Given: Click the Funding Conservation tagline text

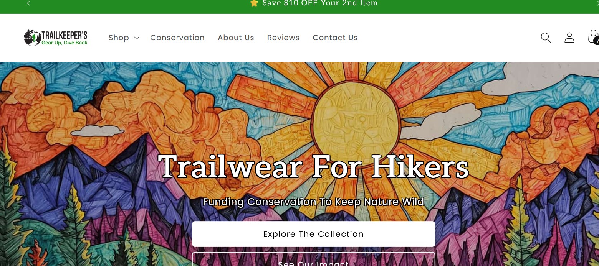Looking at the screenshot, I should pos(313,202).
